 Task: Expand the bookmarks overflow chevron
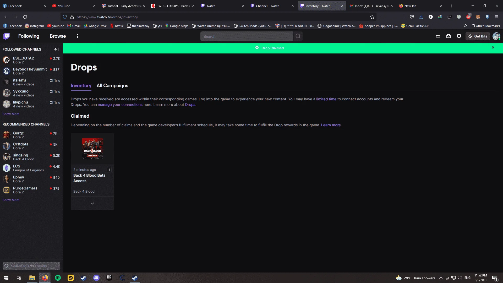point(465,26)
